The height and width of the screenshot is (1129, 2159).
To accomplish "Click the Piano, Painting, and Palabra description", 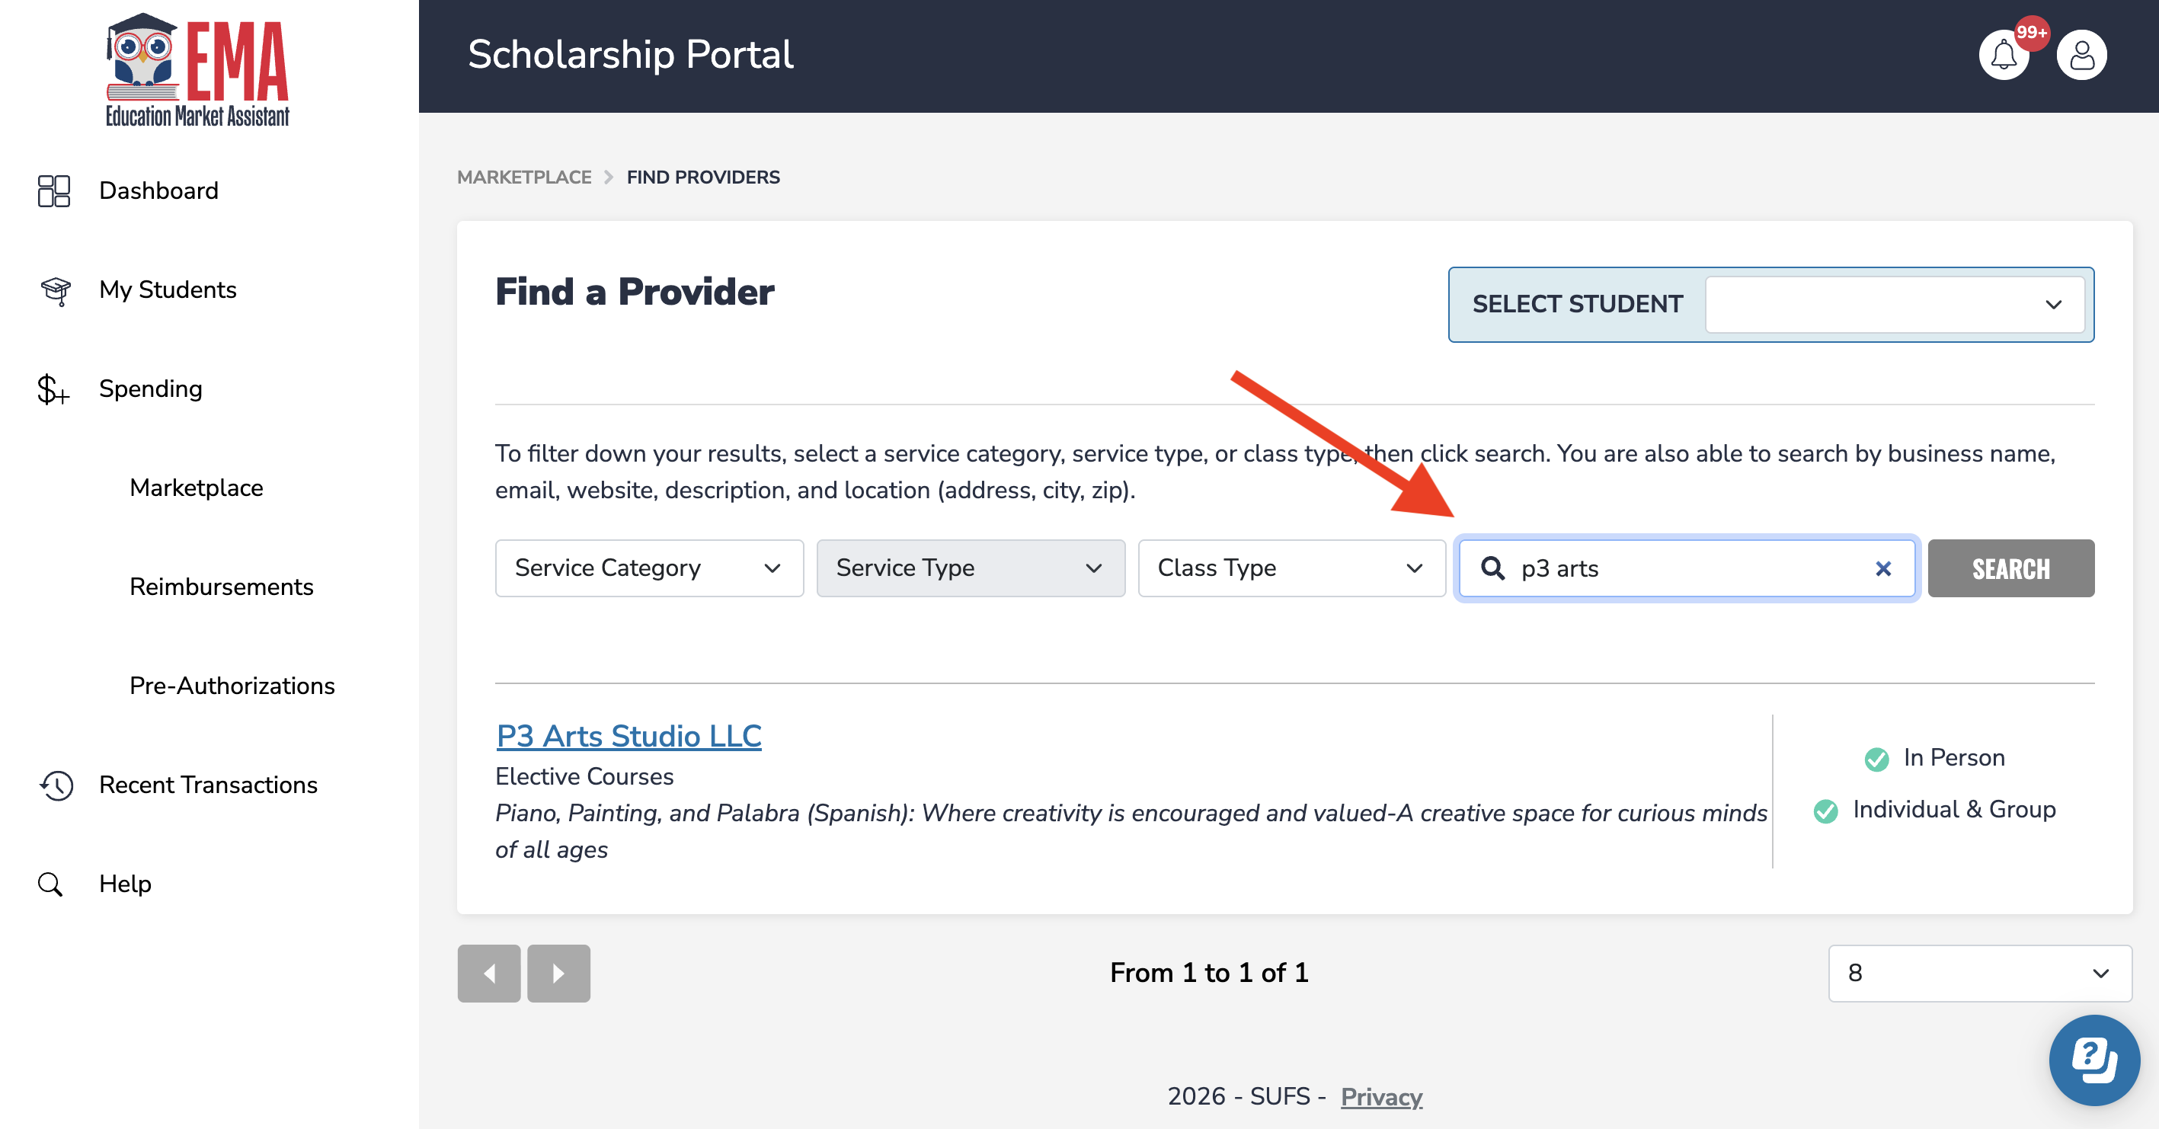I will (1131, 830).
